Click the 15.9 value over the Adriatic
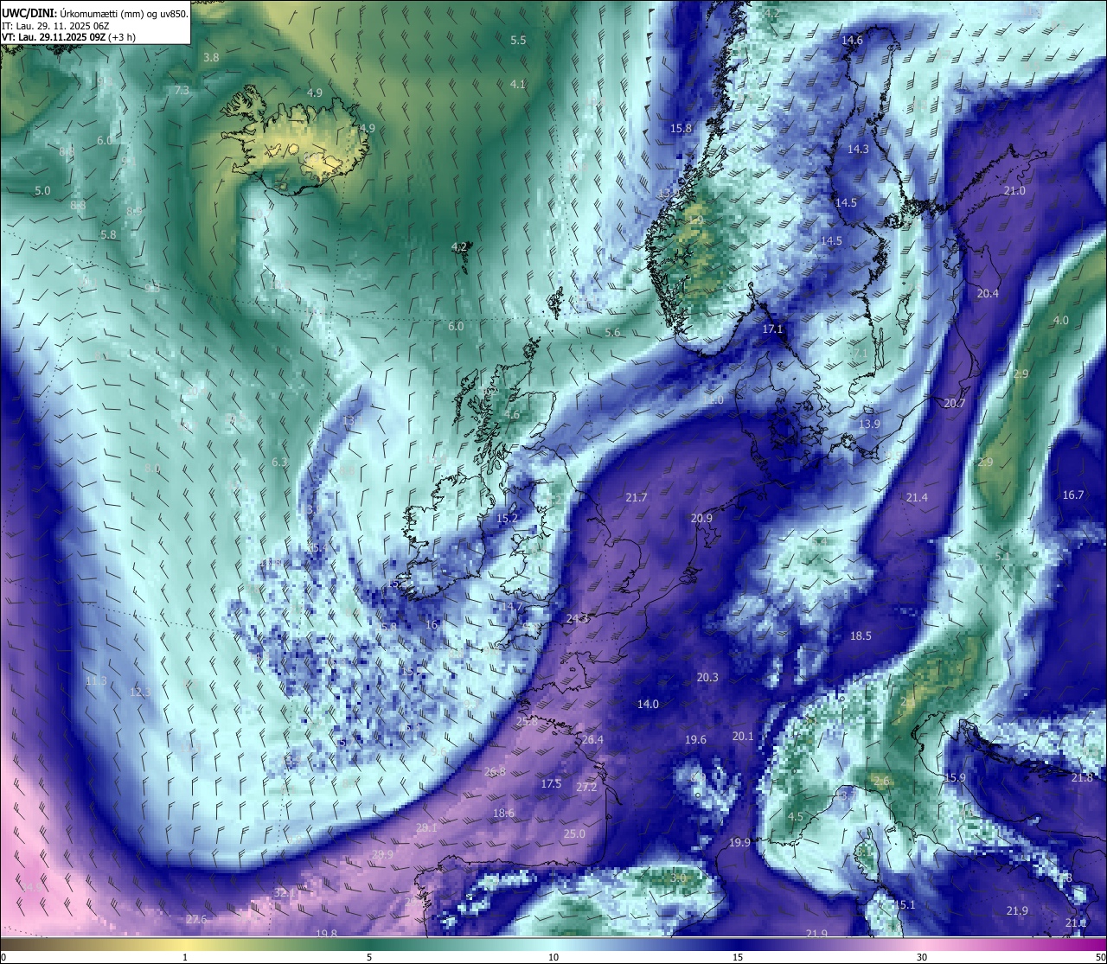Image resolution: width=1107 pixels, height=964 pixels. pyautogui.click(x=955, y=778)
